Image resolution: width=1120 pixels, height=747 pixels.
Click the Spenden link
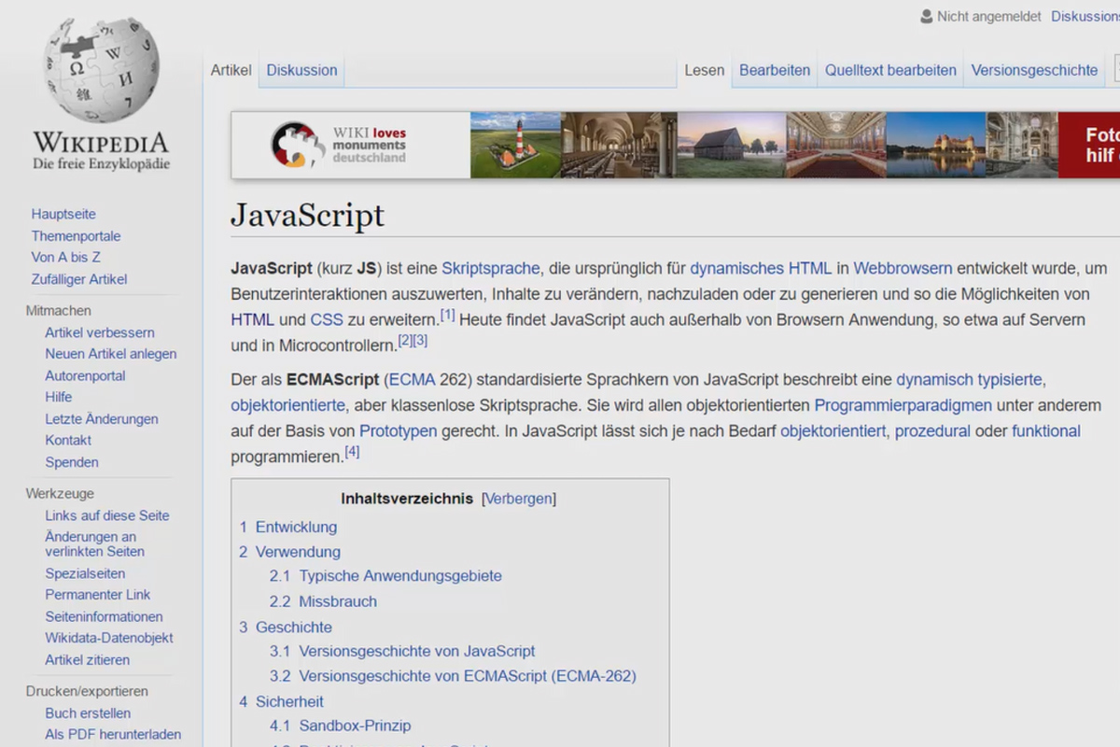tap(72, 462)
